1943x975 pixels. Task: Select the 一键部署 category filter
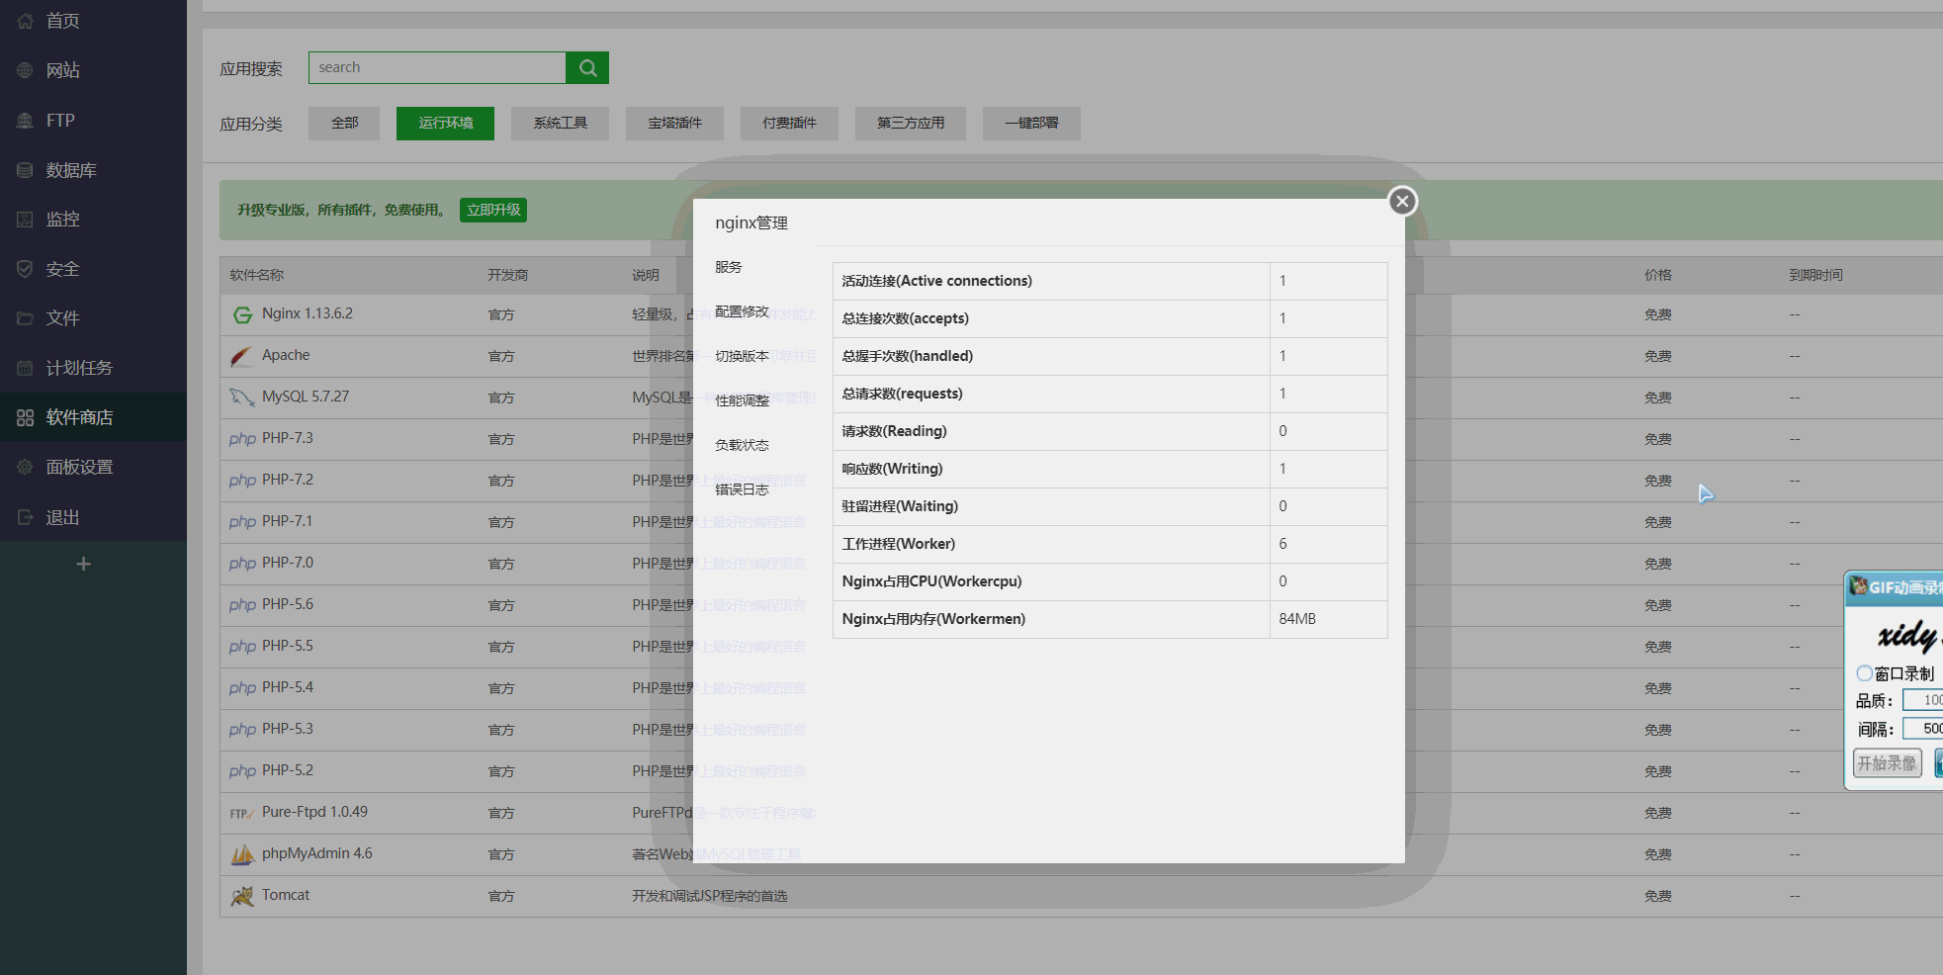coord(1031,124)
